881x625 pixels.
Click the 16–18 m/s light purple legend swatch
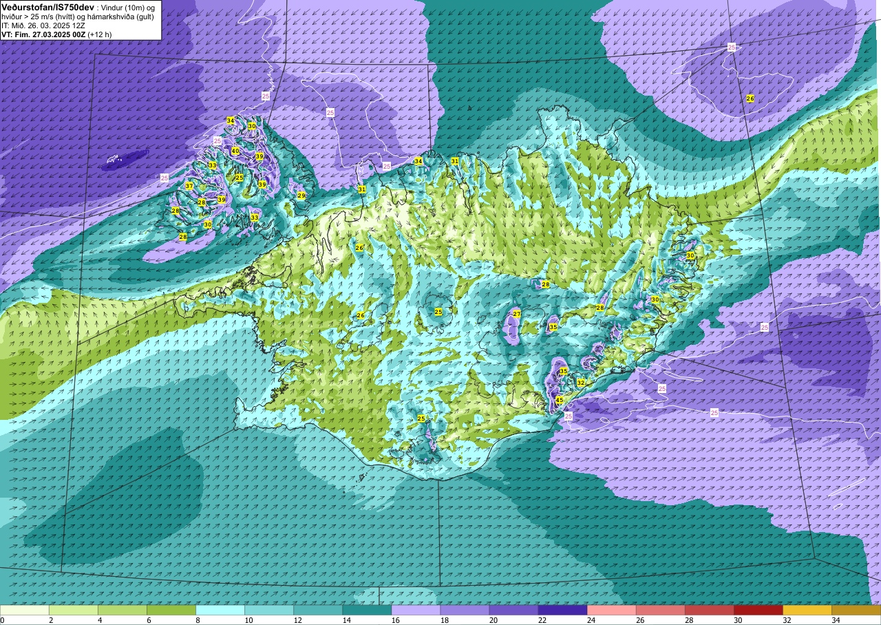(x=416, y=610)
